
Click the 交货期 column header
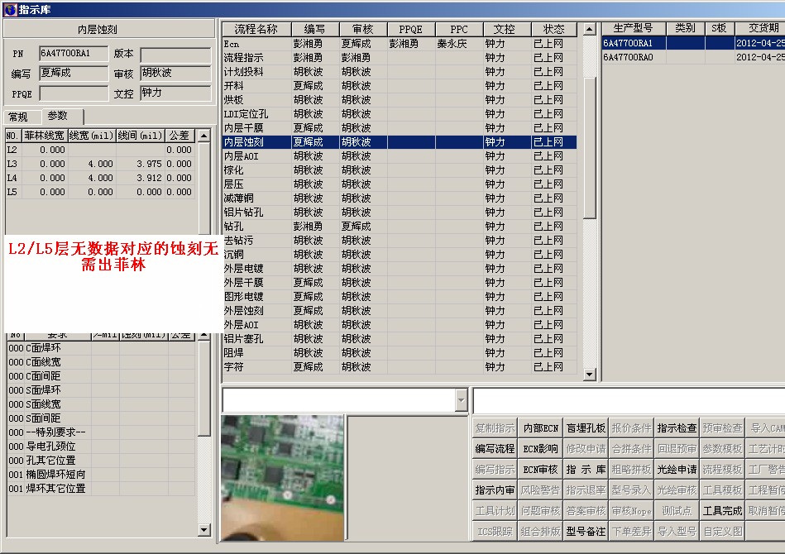point(760,28)
